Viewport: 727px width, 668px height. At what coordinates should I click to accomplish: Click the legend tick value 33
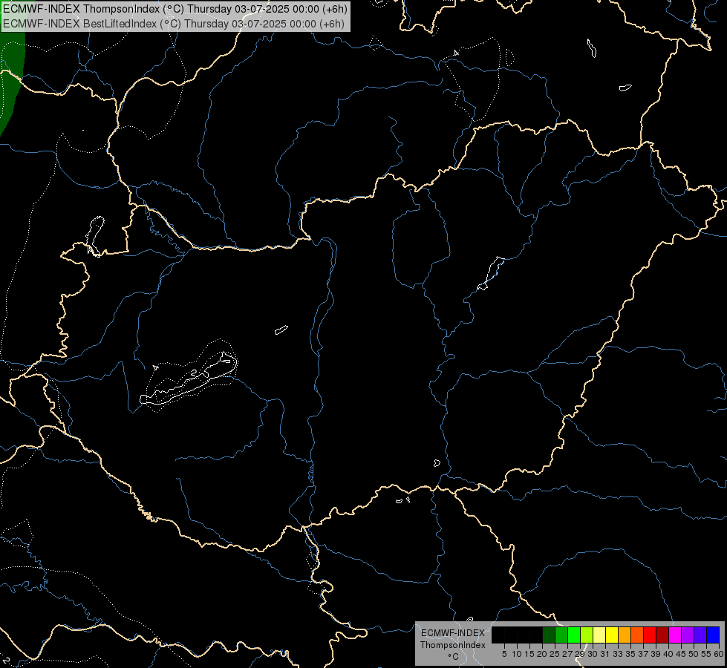618,654
